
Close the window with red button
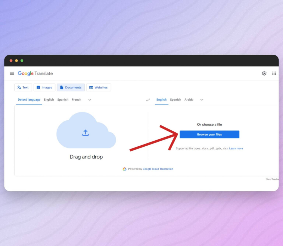[x=11, y=61]
